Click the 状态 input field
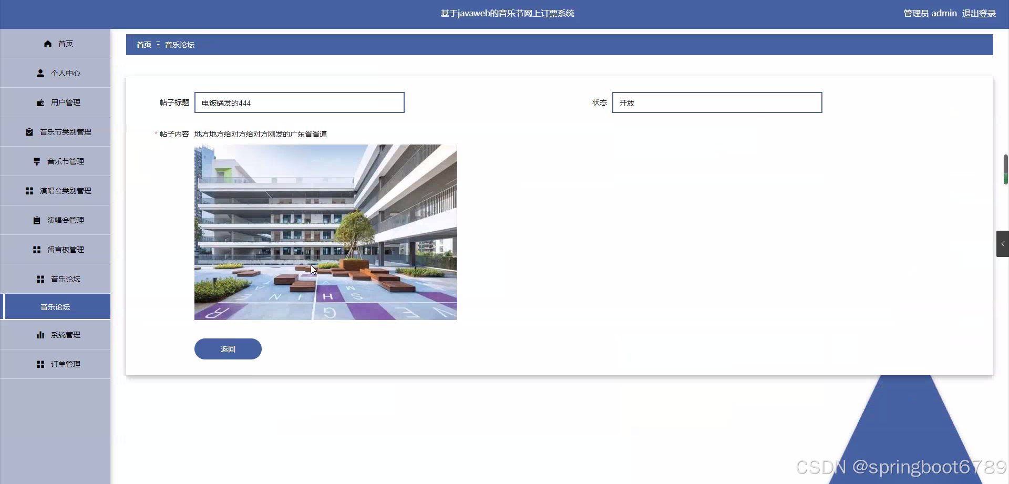 point(717,102)
